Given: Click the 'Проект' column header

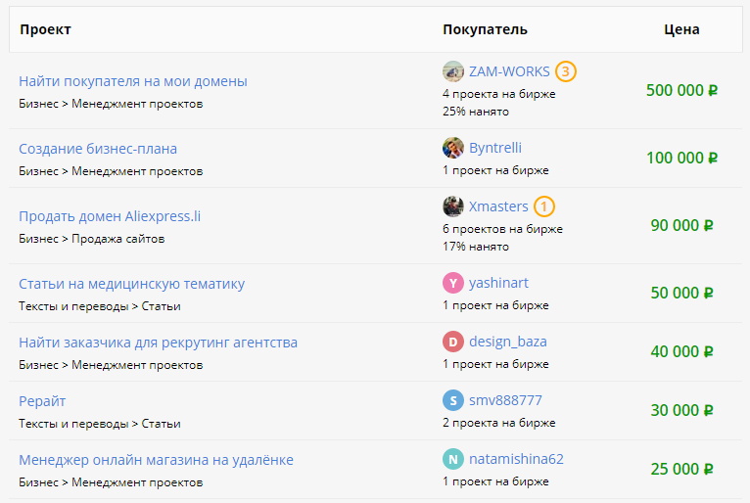Looking at the screenshot, I should [x=45, y=29].
